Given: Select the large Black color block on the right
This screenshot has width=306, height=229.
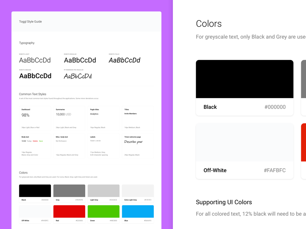Looking at the screenshot, I should tap(244, 79).
